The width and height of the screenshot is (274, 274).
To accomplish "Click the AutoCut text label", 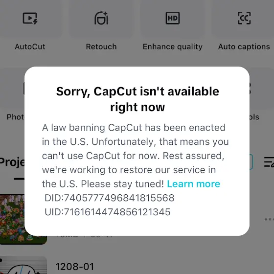I will pyautogui.click(x=30, y=46).
